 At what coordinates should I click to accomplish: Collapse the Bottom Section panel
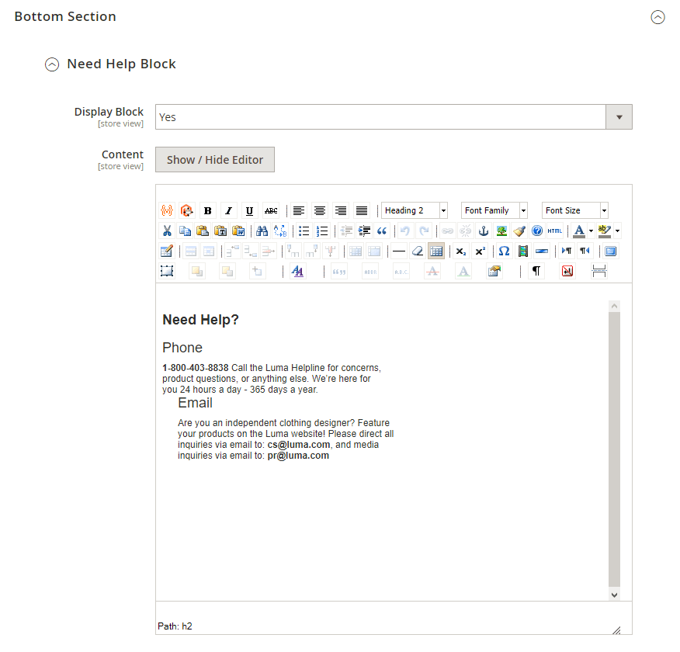pyautogui.click(x=658, y=17)
